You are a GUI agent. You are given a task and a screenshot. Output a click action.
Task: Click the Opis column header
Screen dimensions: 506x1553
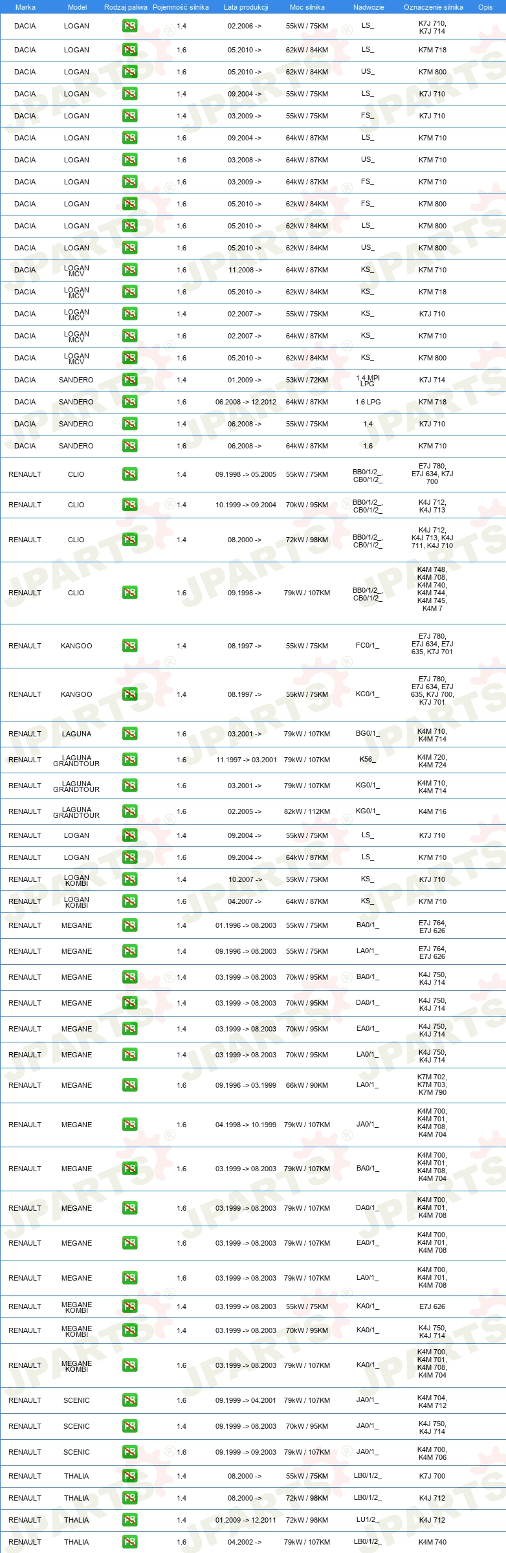[485, 7]
